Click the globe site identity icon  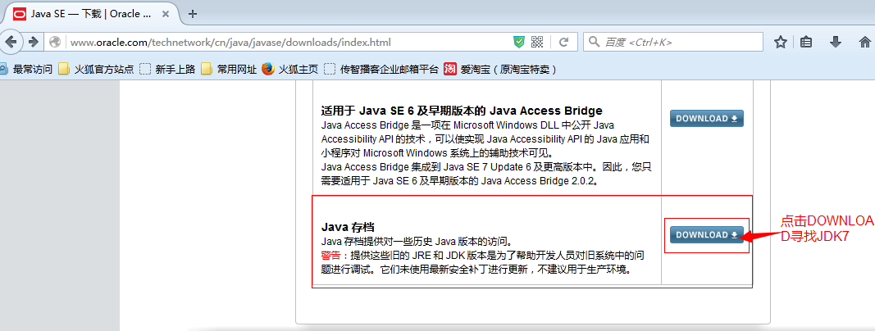(55, 42)
